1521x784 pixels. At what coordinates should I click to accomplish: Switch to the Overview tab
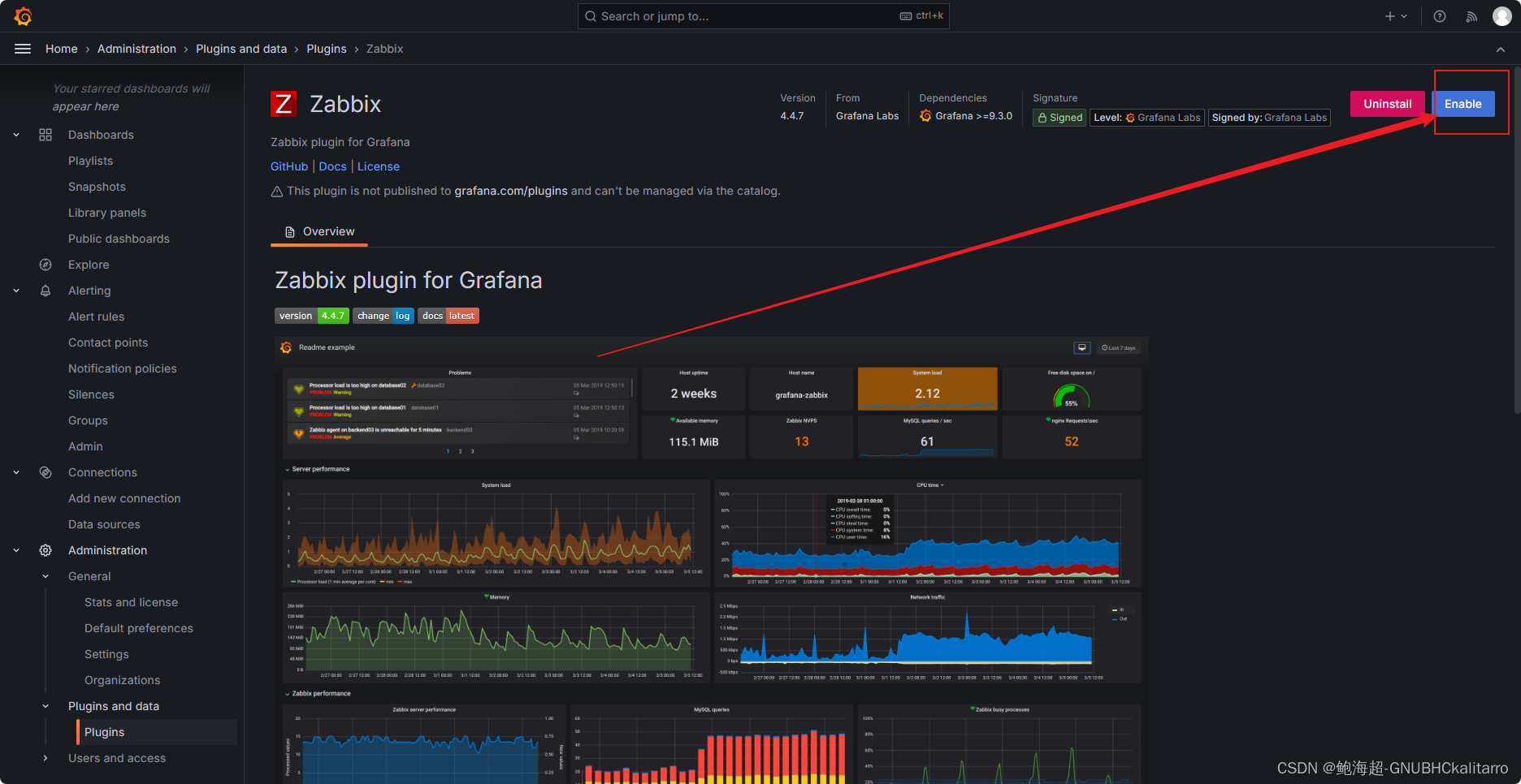tap(319, 232)
